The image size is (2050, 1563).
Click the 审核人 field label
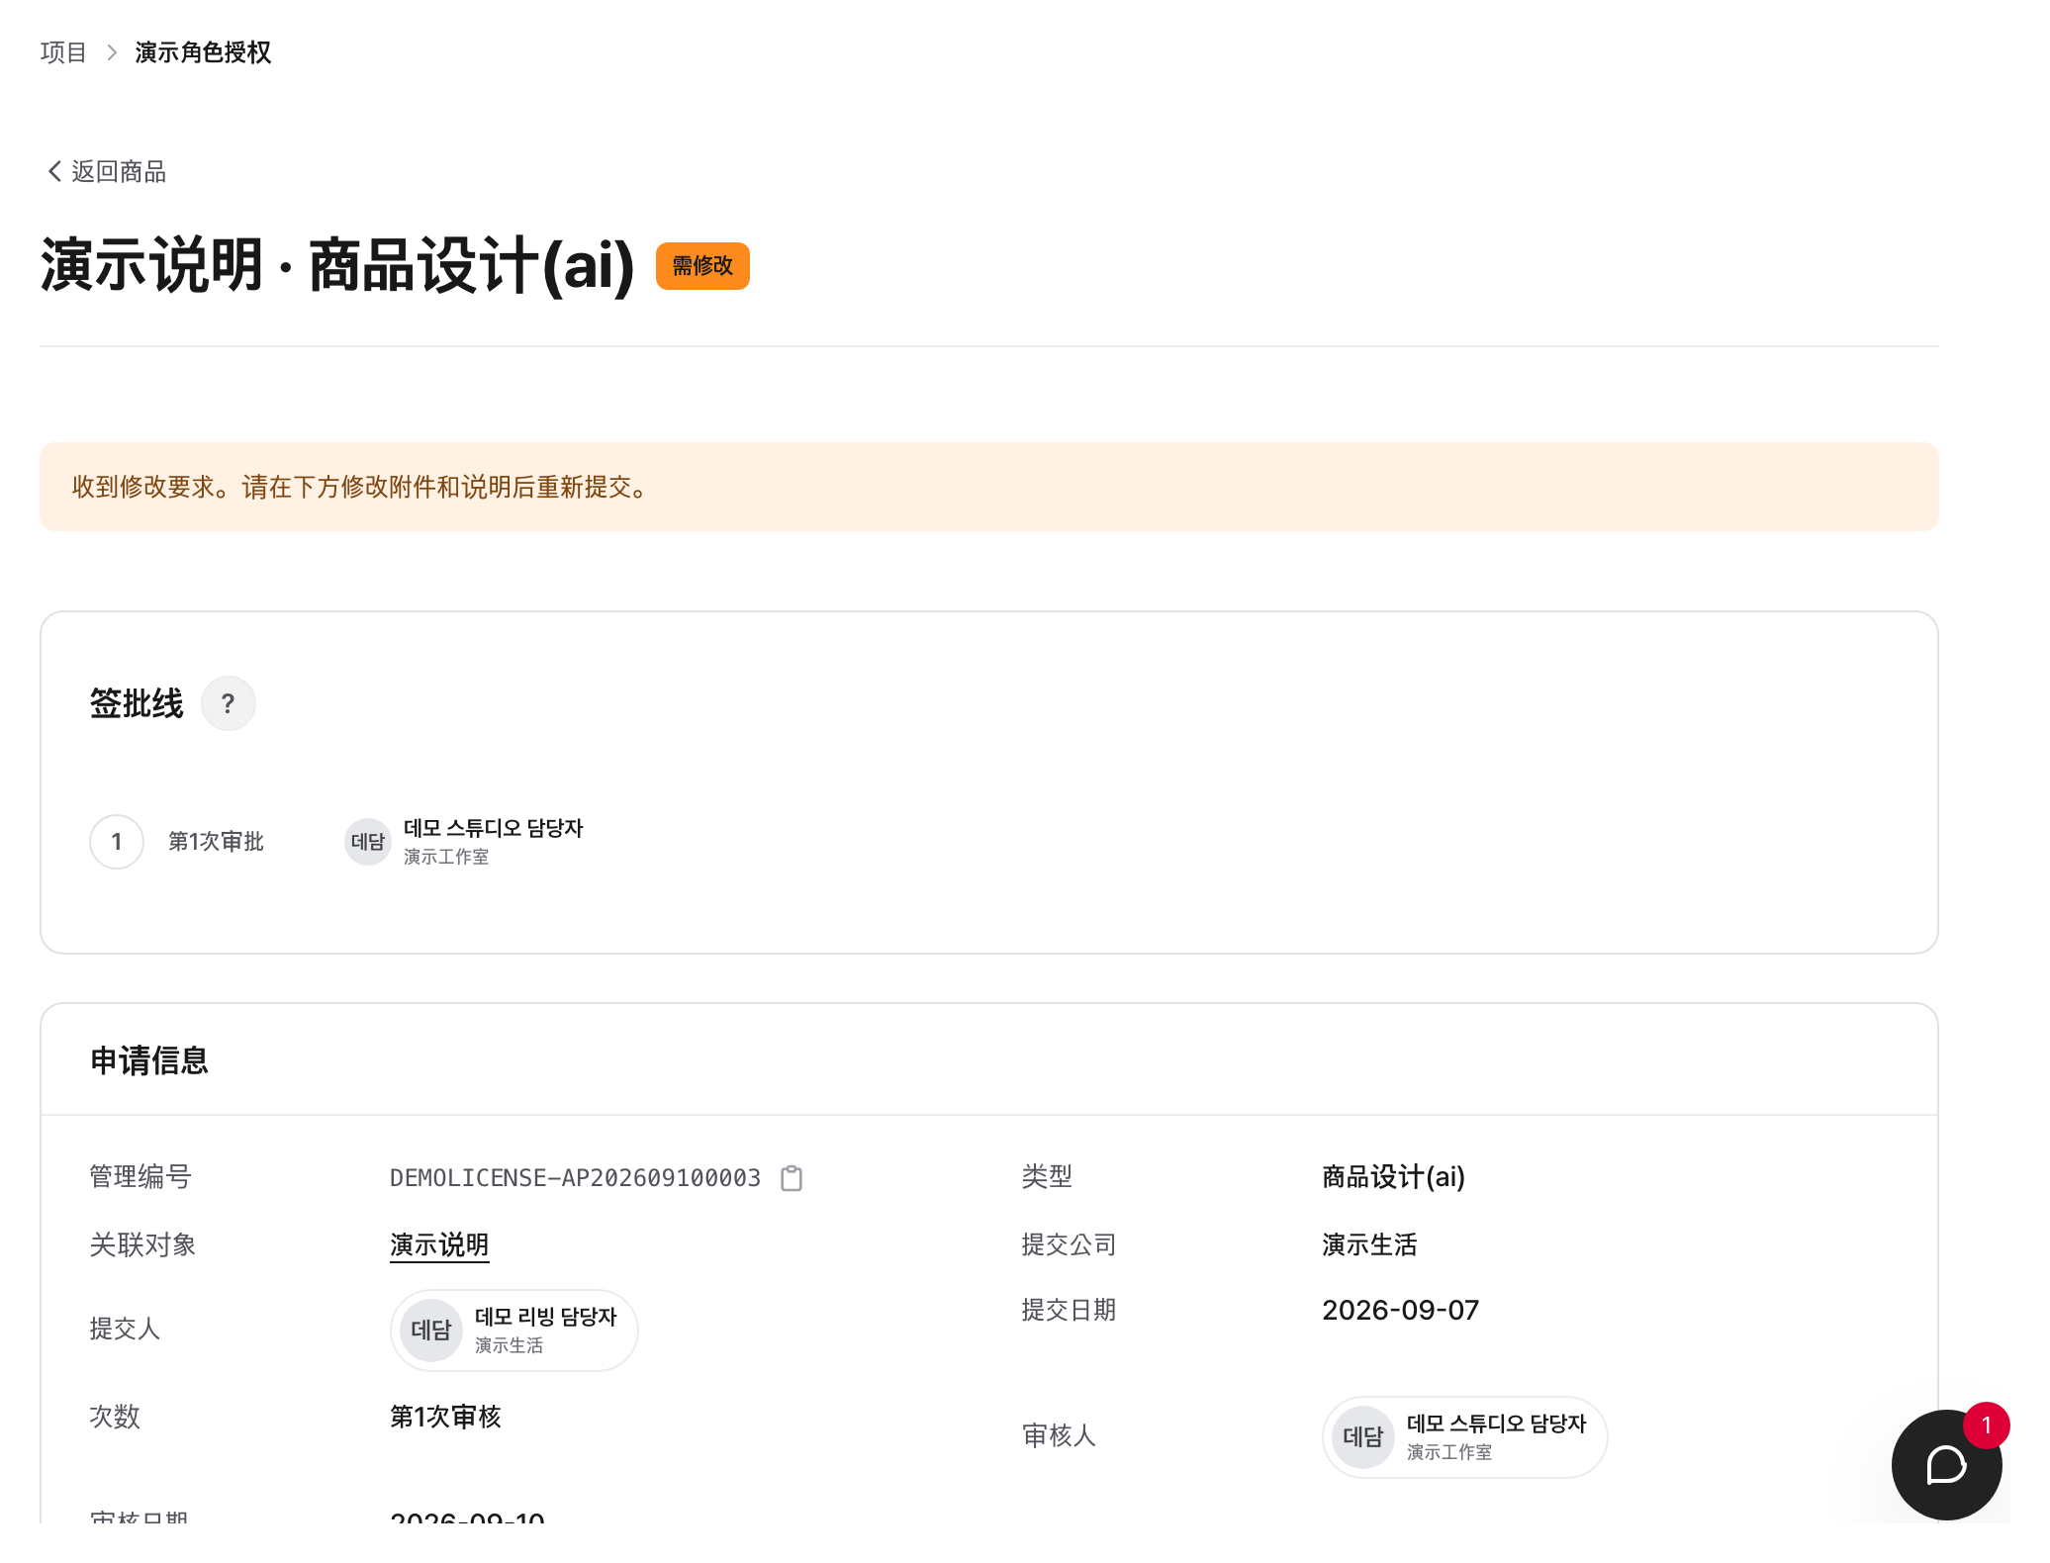coord(1059,1435)
